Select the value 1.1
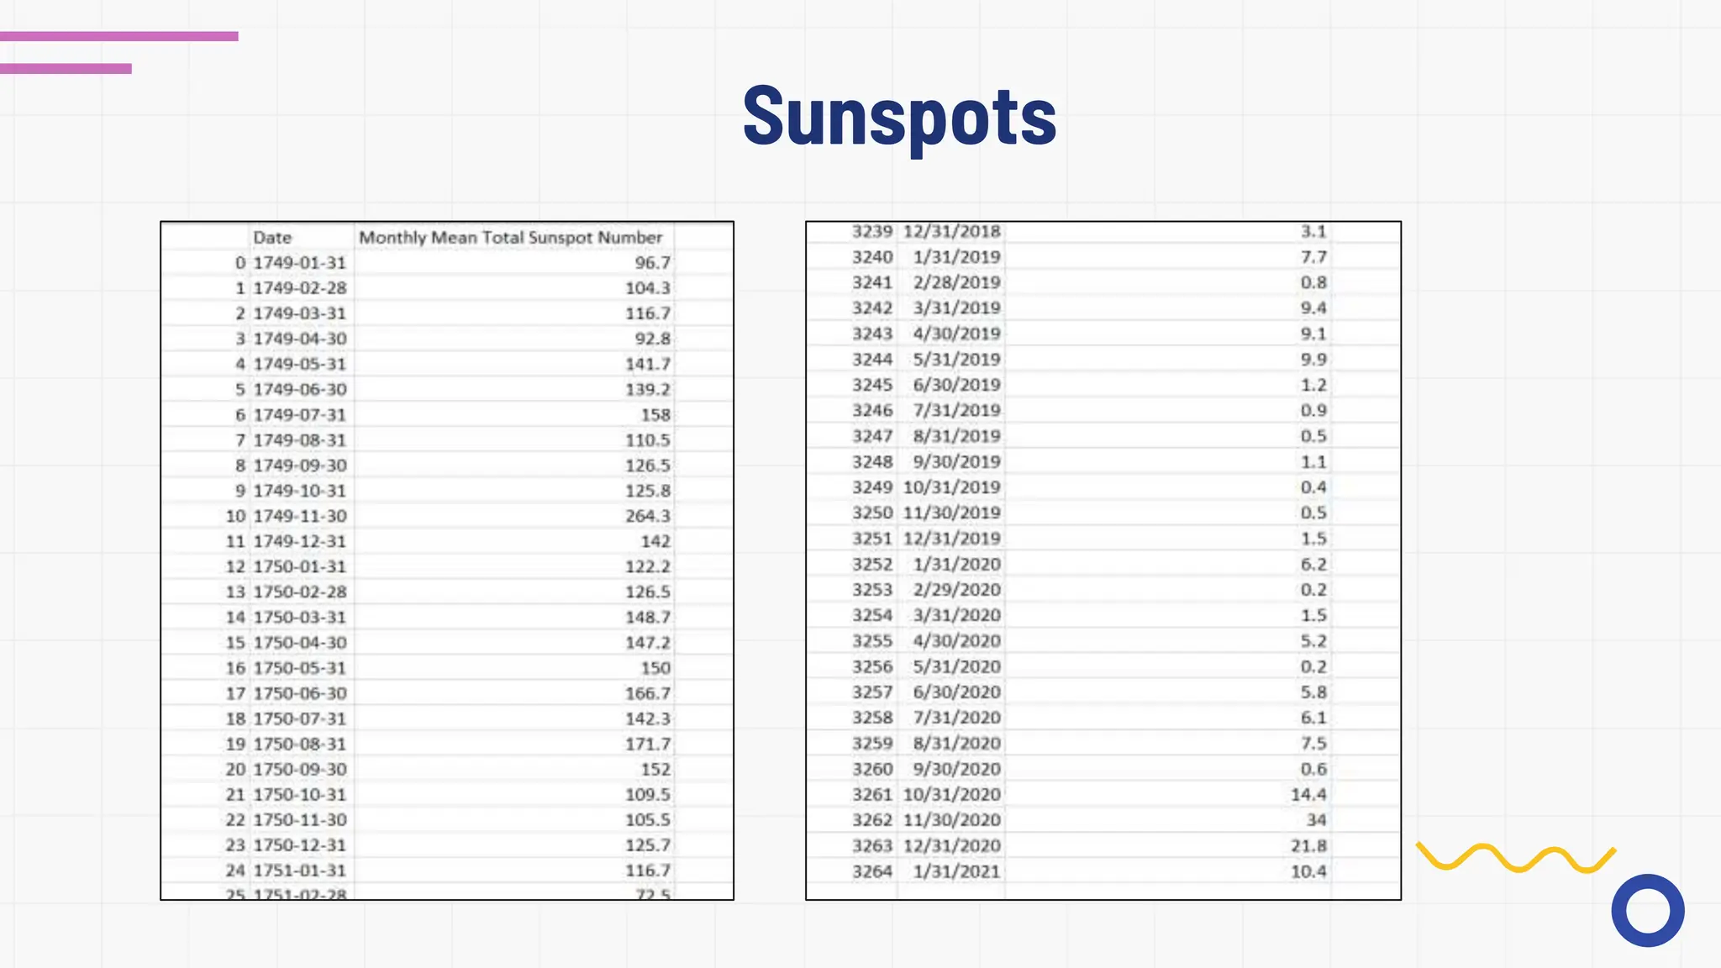Screen dimensions: 1721x968 point(1313,461)
